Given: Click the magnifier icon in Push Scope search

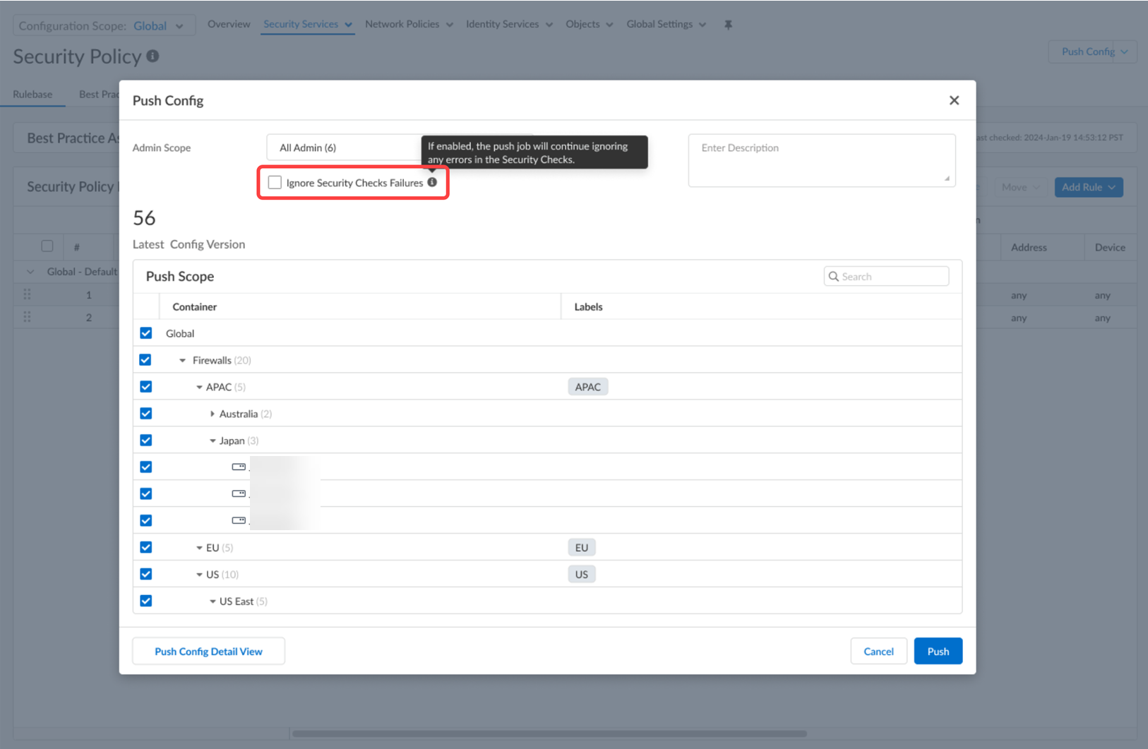Looking at the screenshot, I should (834, 277).
